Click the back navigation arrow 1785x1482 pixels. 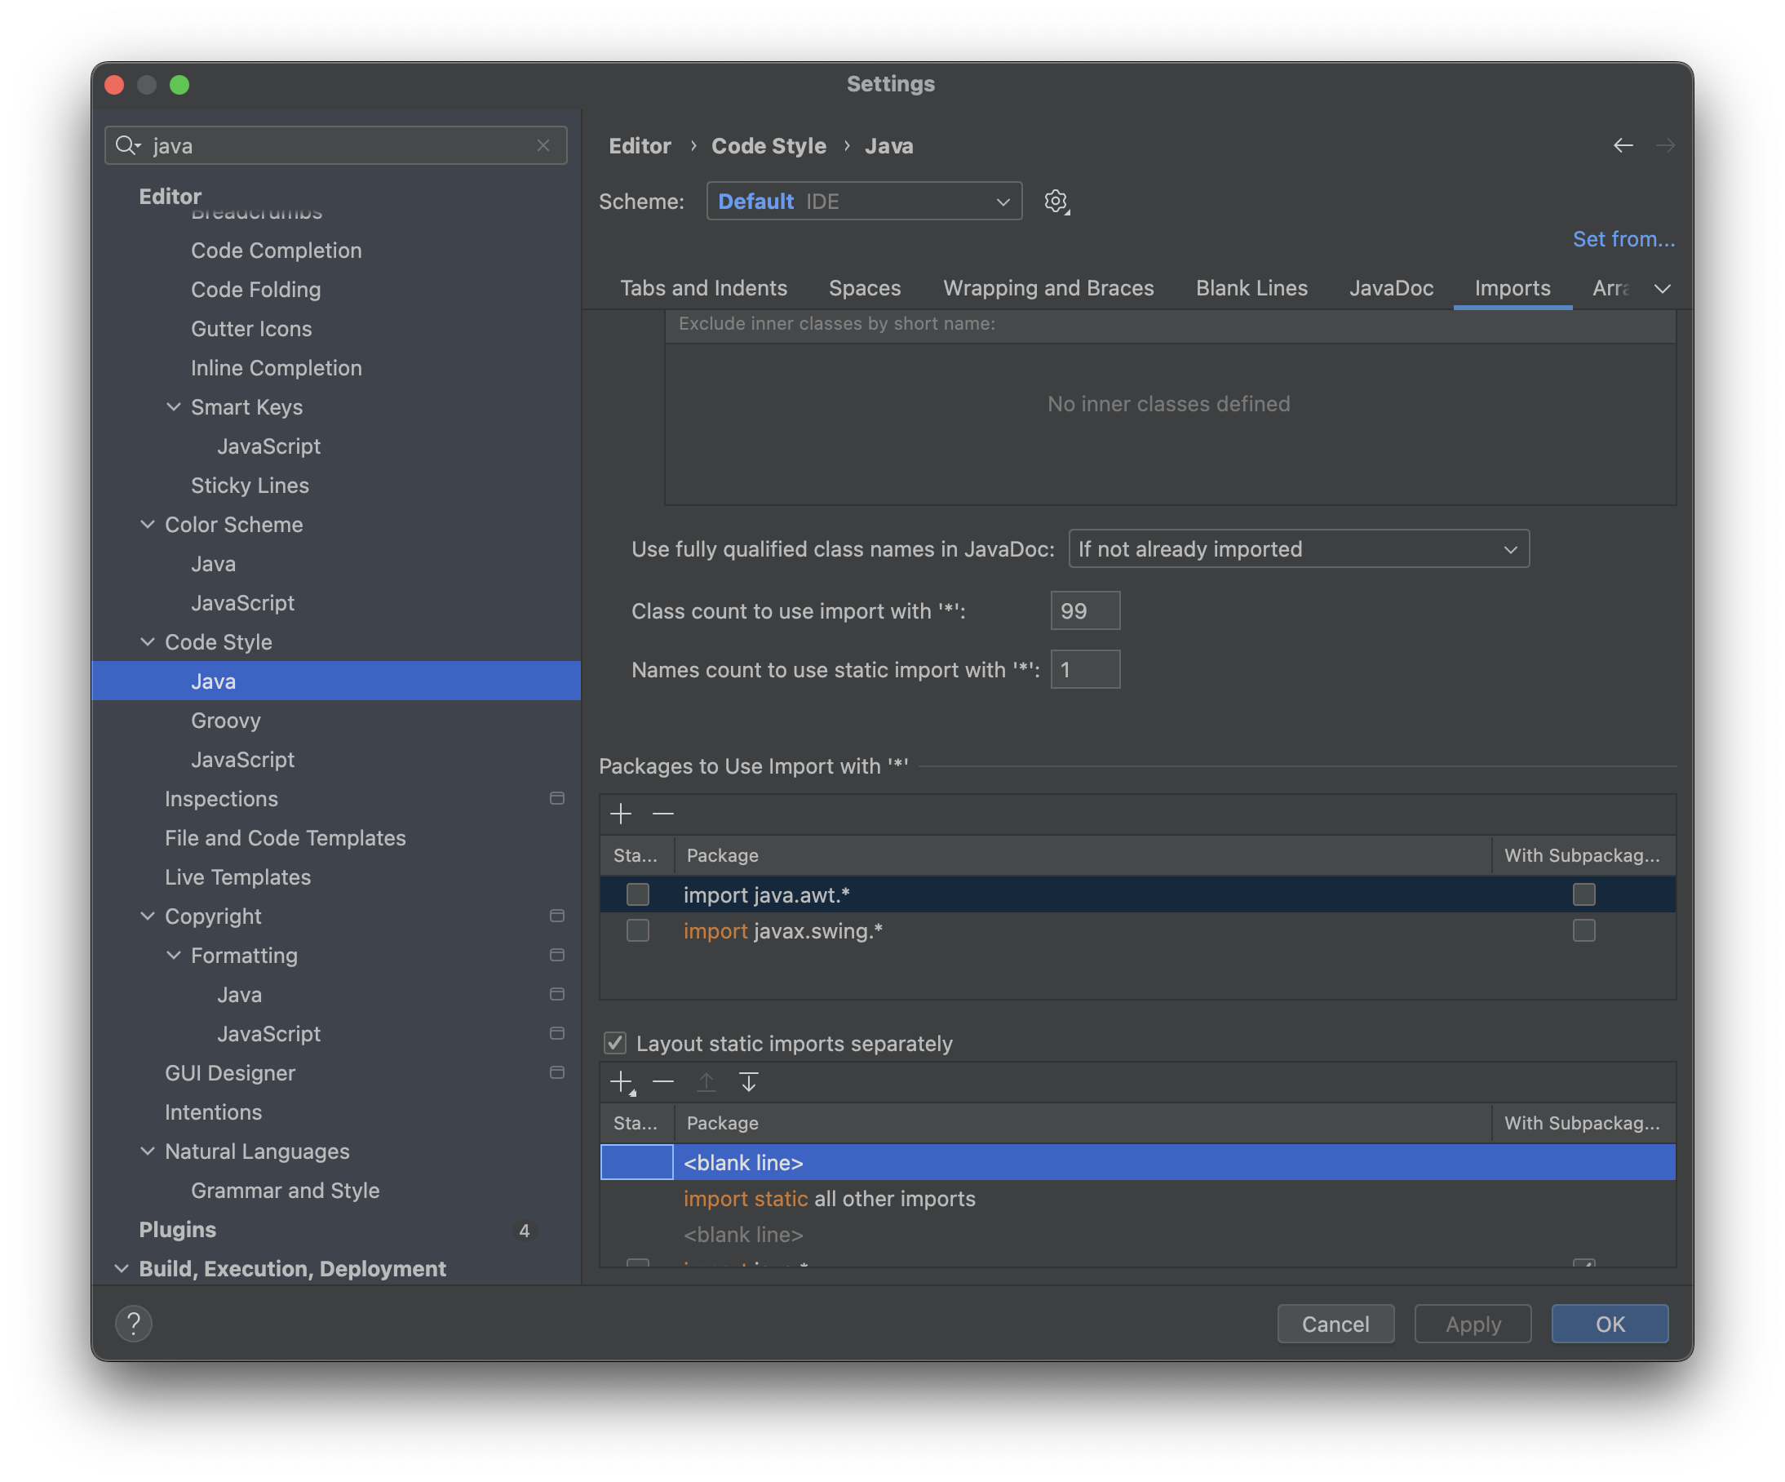[1623, 145]
